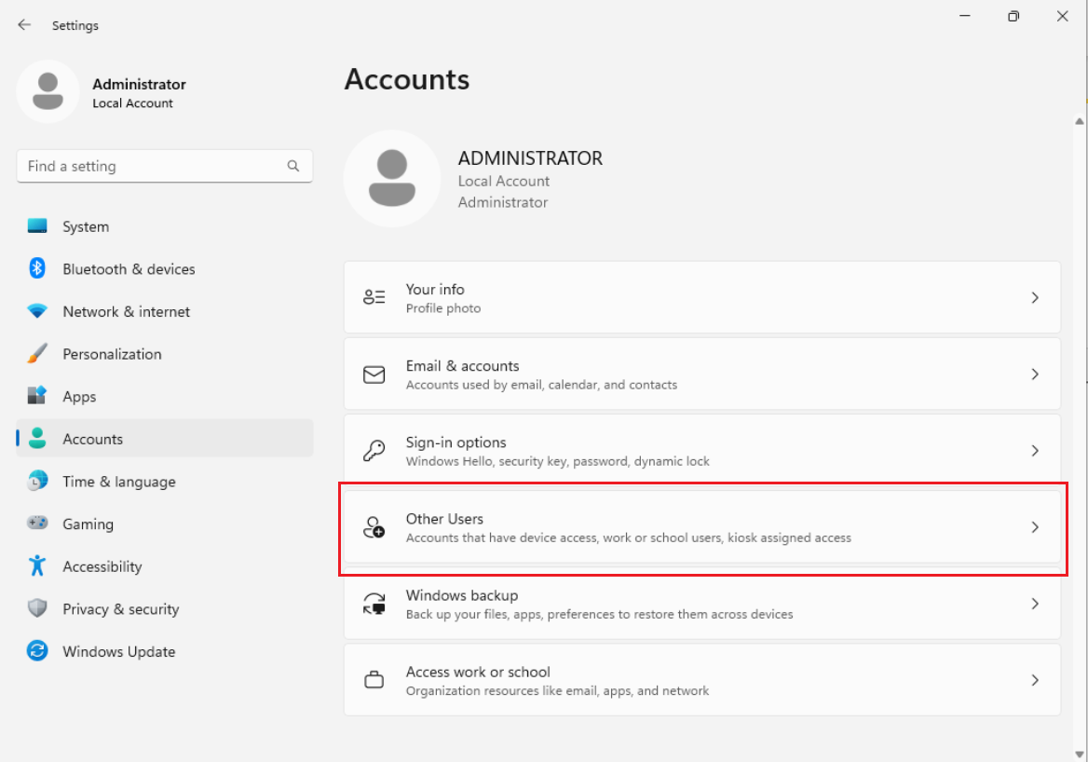Screen dimensions: 1088x762
Task: Click 'Accounts that have device access' description
Action: click(x=628, y=537)
